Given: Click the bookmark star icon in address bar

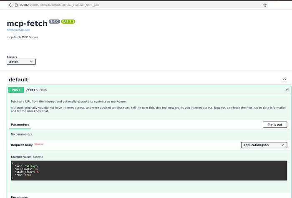Looking at the screenshot, I should tap(265, 5).
